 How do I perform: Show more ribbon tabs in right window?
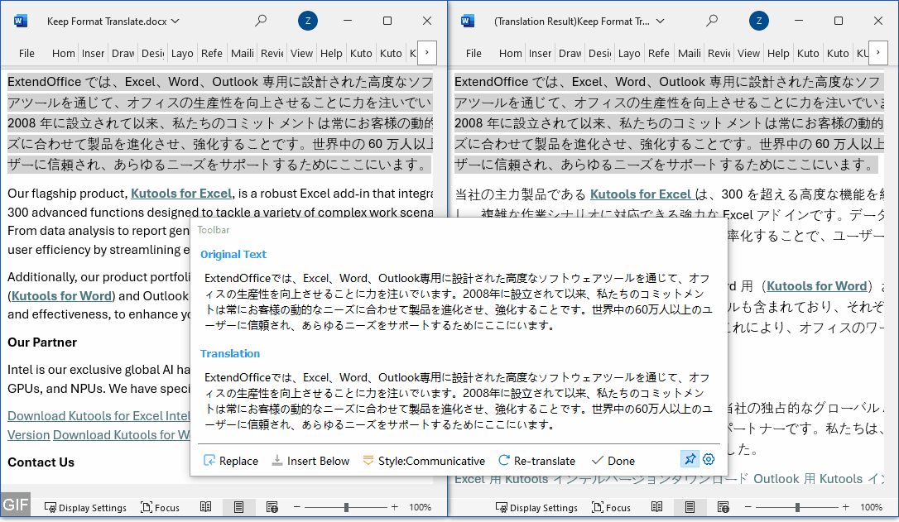(877, 53)
